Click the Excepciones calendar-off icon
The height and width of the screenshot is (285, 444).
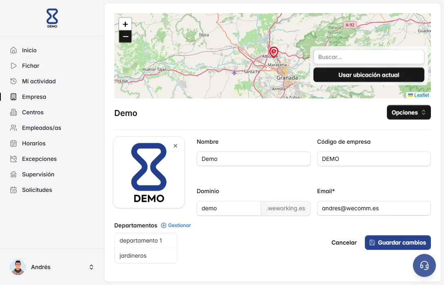[x=13, y=159]
